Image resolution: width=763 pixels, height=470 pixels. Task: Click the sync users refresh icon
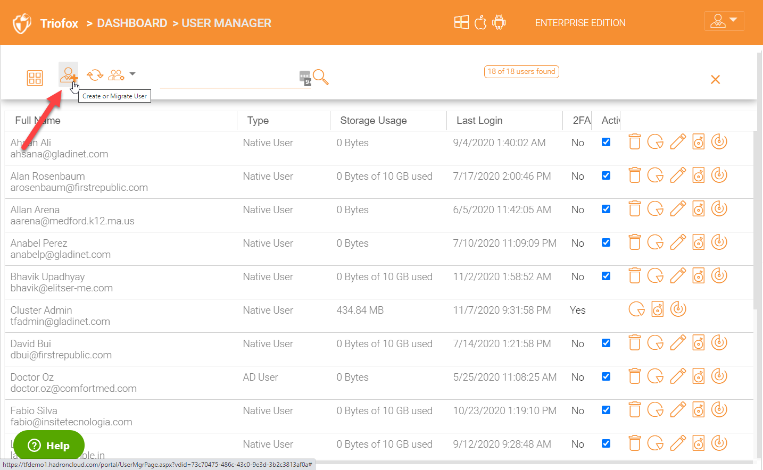95,75
